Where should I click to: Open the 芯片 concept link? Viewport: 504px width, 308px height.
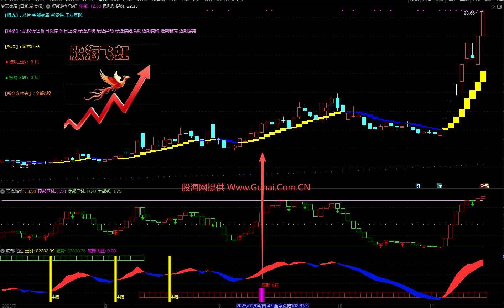coord(27,15)
